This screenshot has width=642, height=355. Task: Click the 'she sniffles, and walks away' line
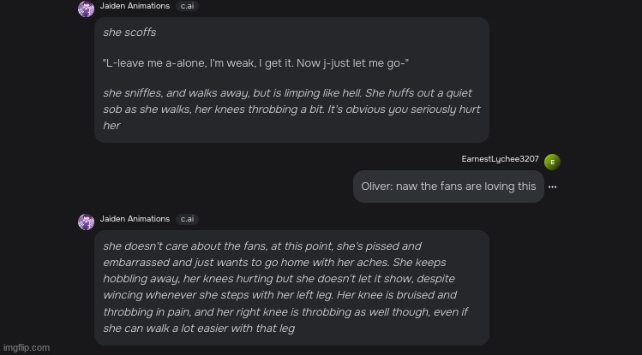[287, 93]
